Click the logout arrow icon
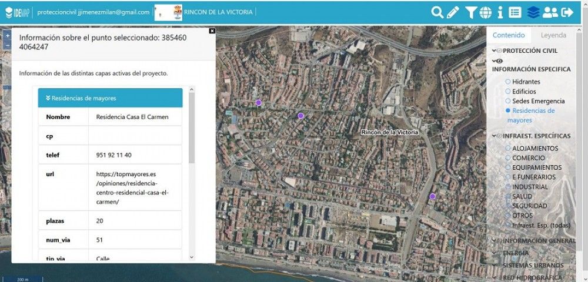The height and width of the screenshot is (282, 588). pyautogui.click(x=567, y=12)
